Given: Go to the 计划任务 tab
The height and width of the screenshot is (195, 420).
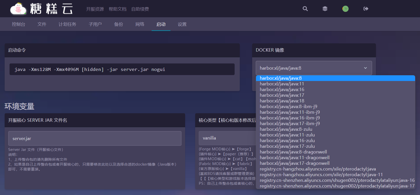Looking at the screenshot, I should coord(67,24).
